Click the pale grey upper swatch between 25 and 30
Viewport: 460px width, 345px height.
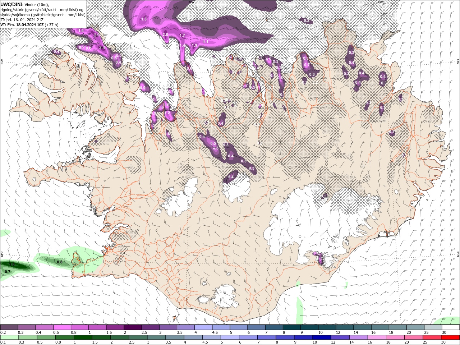coord(433,327)
